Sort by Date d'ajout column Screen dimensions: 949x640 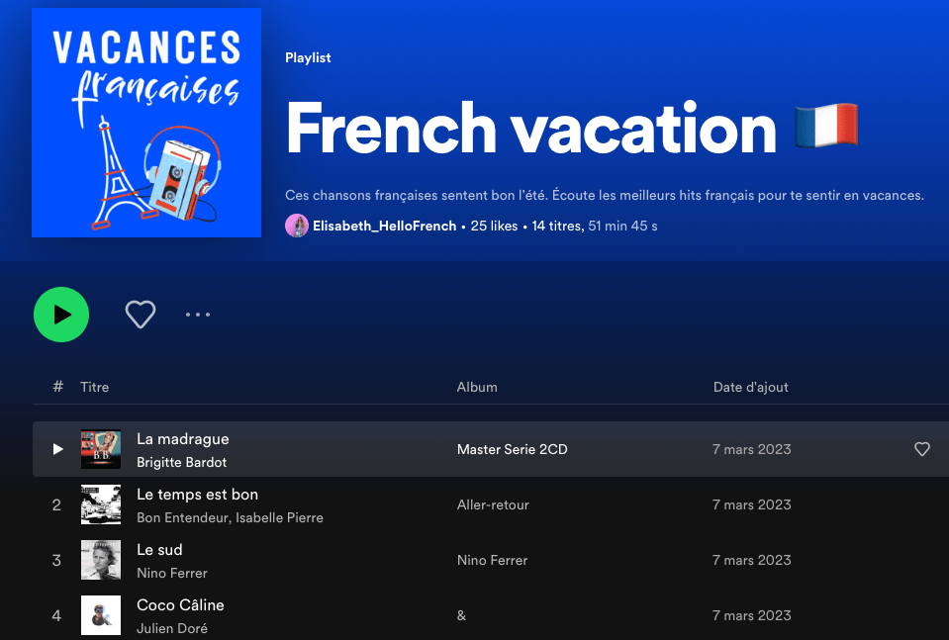point(750,387)
